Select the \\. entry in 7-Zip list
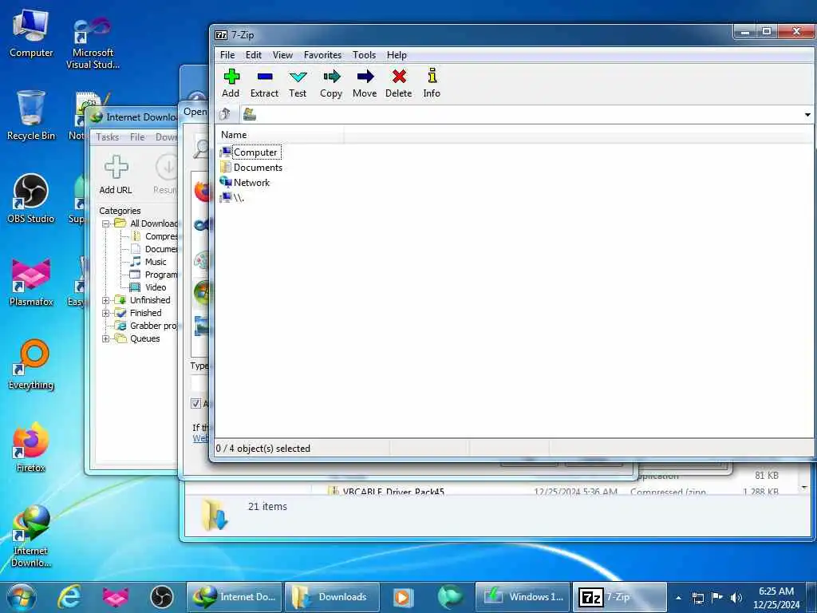817x613 pixels. tap(232, 198)
